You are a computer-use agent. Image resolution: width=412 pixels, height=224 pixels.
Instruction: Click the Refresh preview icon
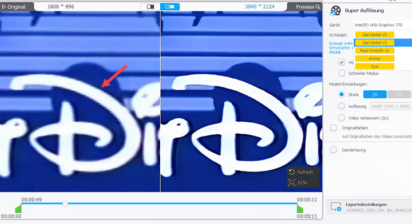point(292,172)
